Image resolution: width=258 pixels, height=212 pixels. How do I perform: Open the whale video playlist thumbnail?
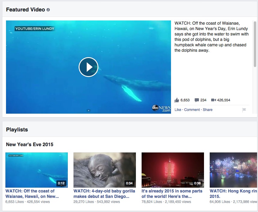click(37, 170)
